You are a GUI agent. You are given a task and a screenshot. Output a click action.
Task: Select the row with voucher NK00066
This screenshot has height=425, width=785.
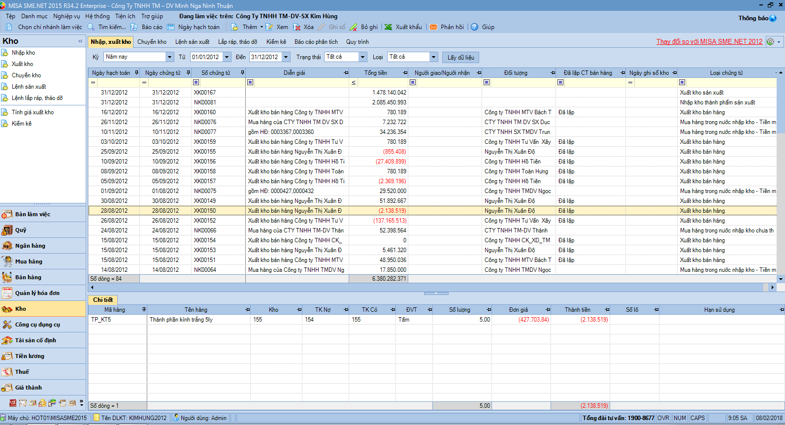click(x=432, y=230)
